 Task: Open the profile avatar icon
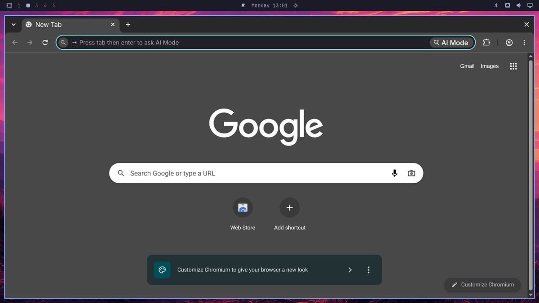coord(509,43)
